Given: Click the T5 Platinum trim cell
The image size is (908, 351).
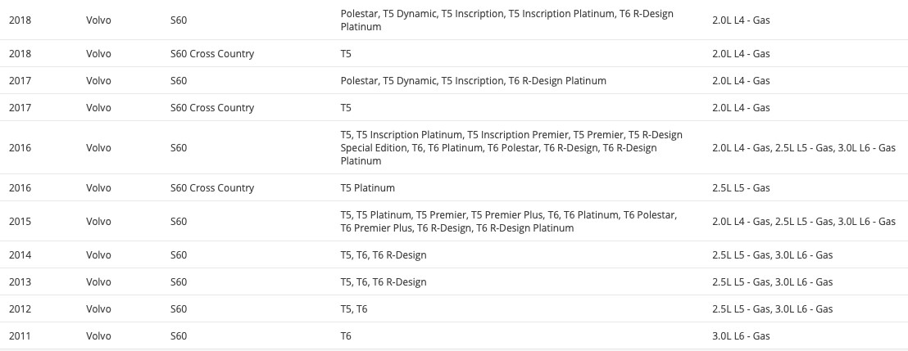Looking at the screenshot, I should click(x=367, y=188).
